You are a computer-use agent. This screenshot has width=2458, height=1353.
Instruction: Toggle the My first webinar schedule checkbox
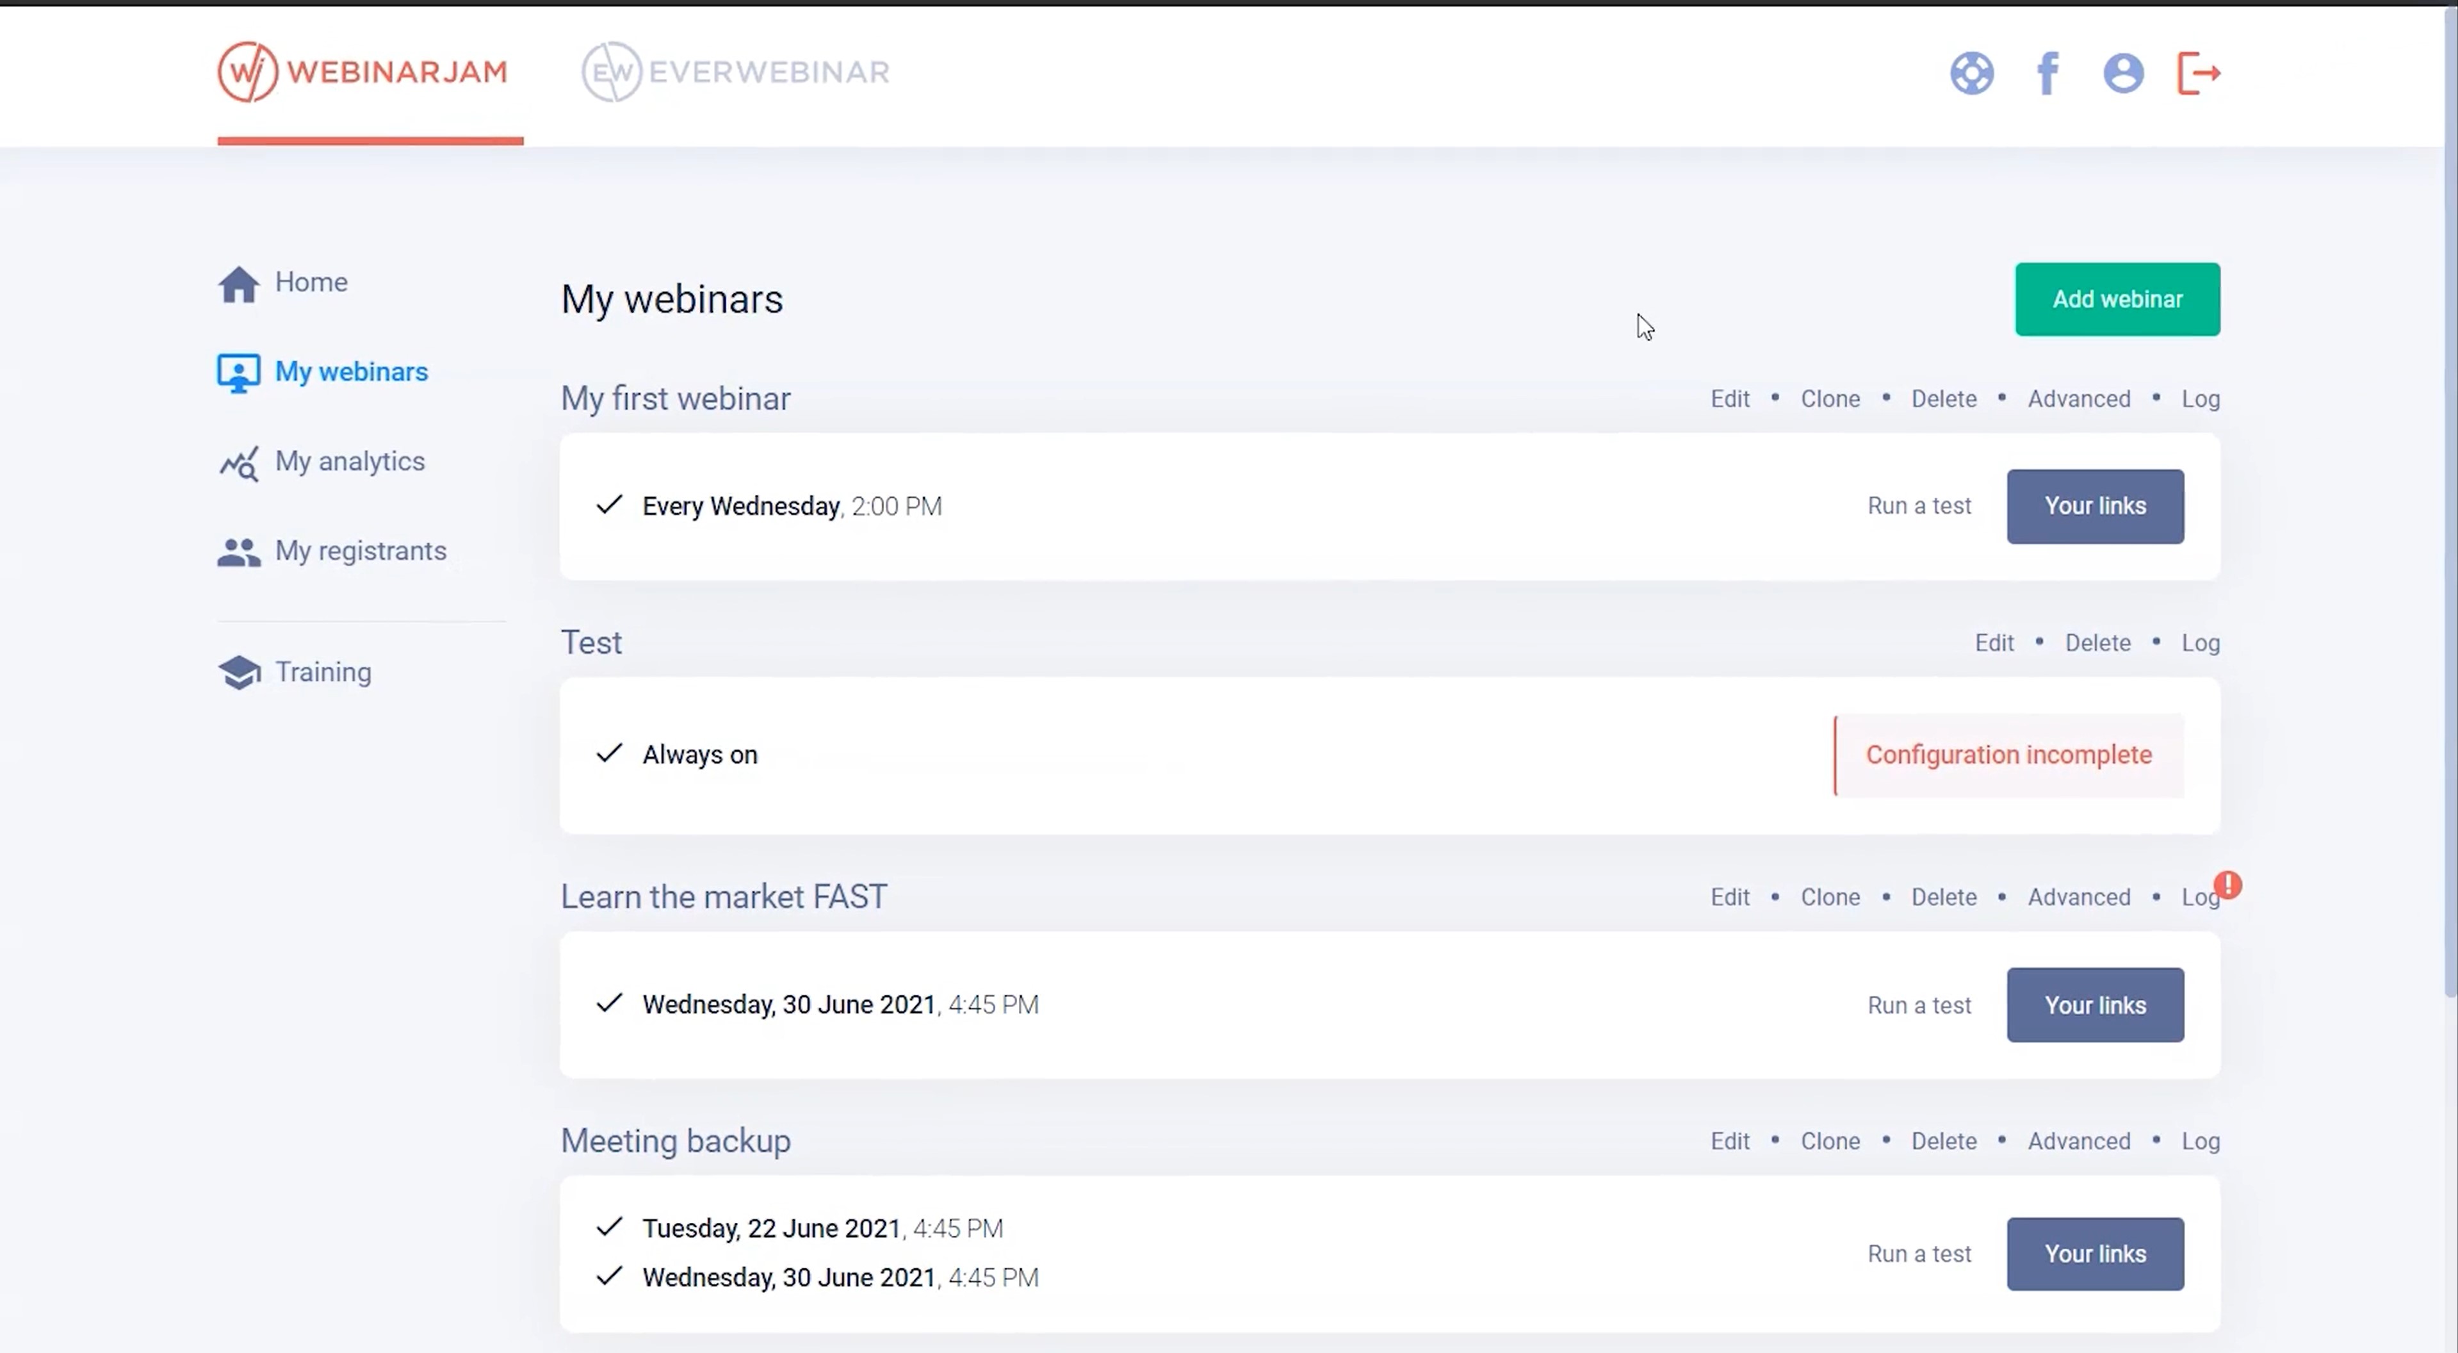(x=611, y=505)
